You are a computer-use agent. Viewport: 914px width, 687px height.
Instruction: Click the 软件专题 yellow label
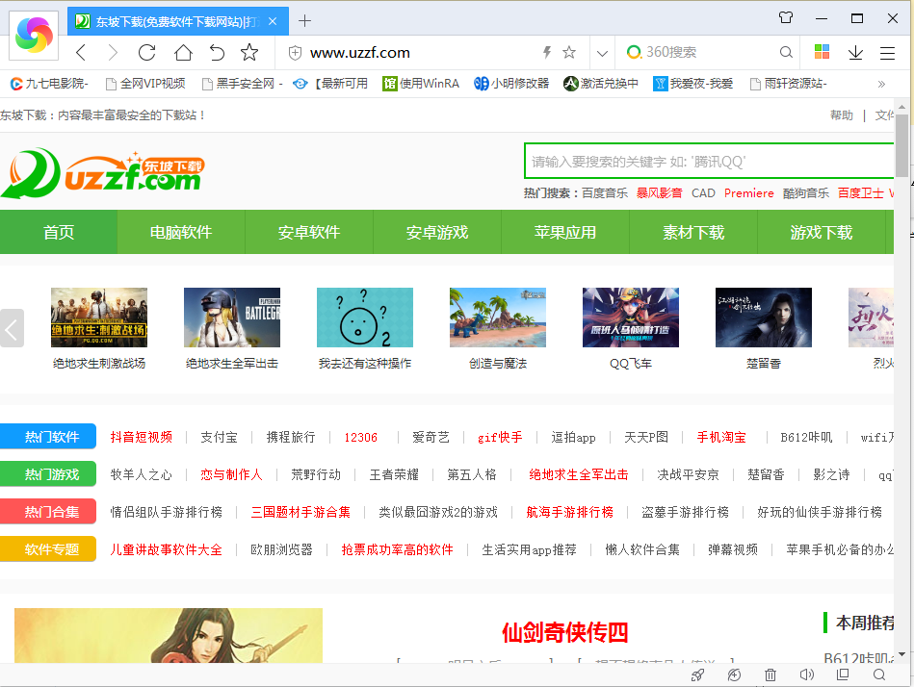pyautogui.click(x=48, y=549)
